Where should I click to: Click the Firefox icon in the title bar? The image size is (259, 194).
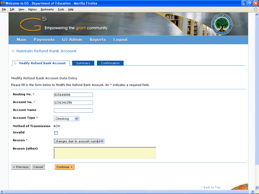click(x=2, y=3)
